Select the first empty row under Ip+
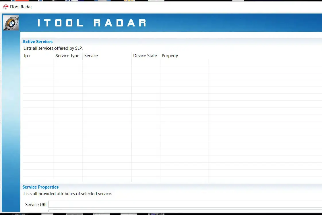322x215 pixels. [38, 63]
